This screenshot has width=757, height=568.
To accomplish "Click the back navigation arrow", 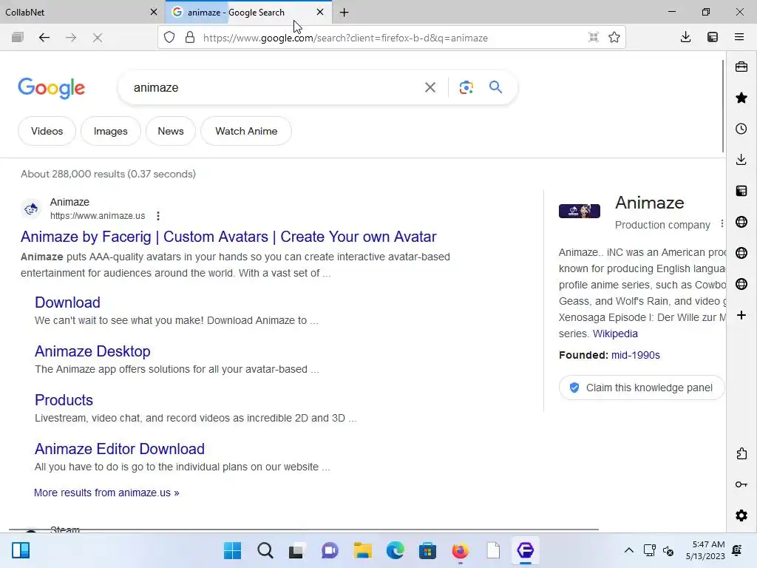I will tap(44, 38).
